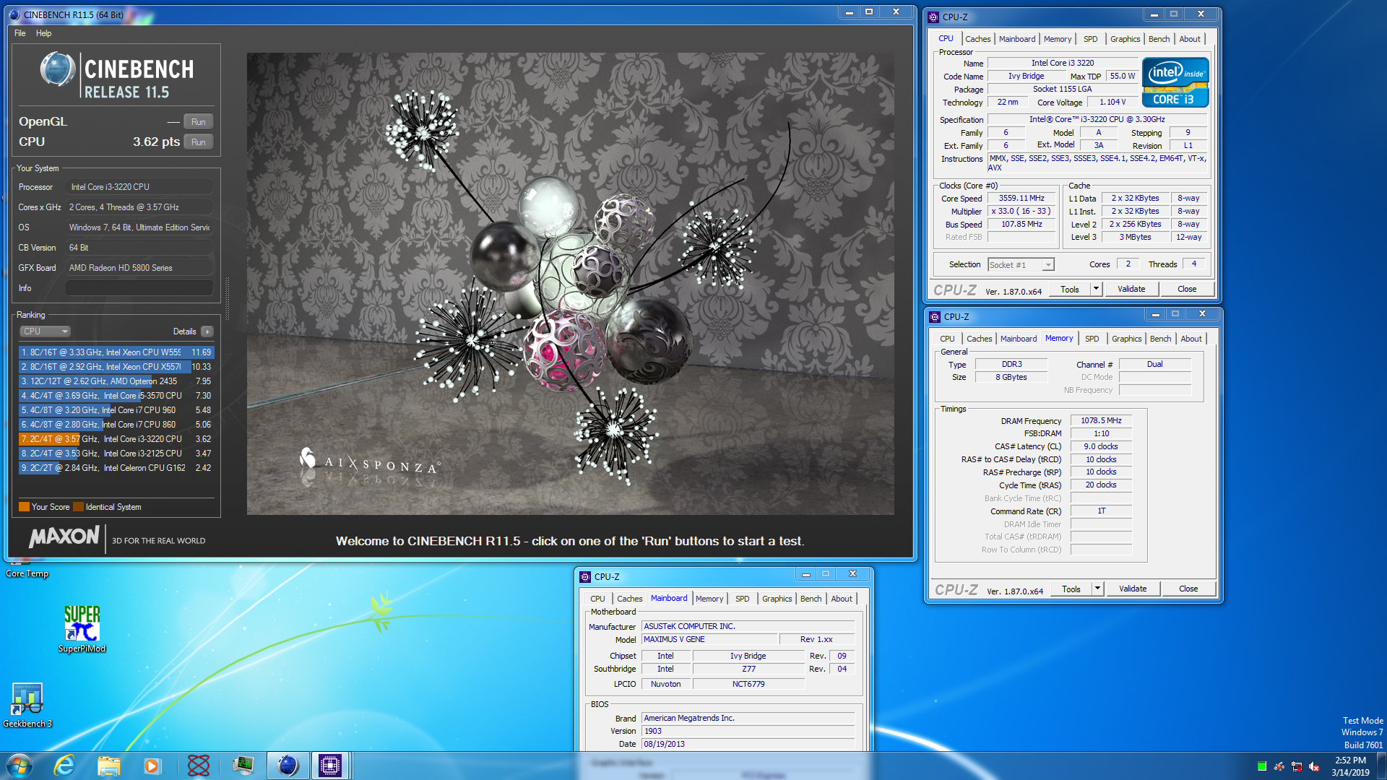Click the CPU-Z CPU window title icon

pos(934,17)
